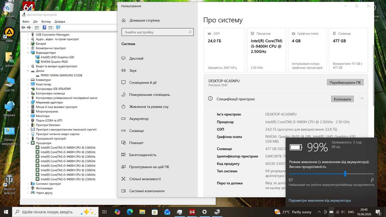This screenshot has height=217, width=386.
Task: Collapse the Процесори tree node
Action: coord(28,143)
